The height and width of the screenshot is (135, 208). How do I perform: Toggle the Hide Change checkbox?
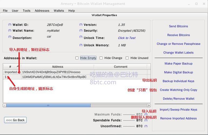pos(101,58)
